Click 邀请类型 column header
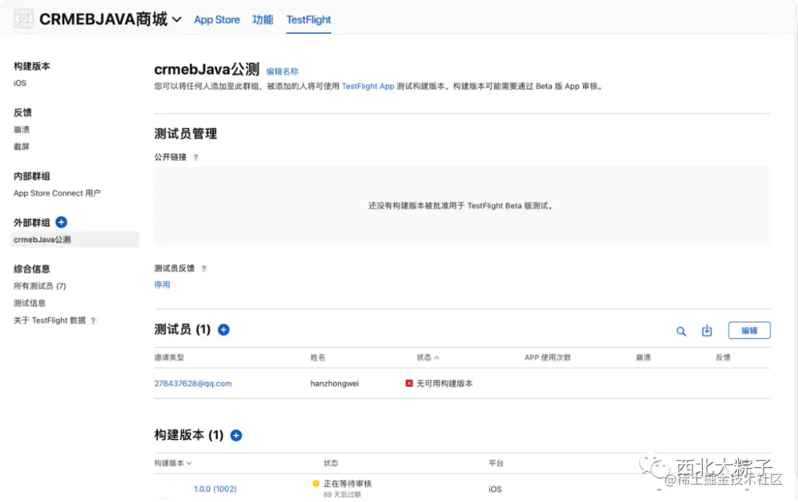798x502 pixels. tap(169, 357)
